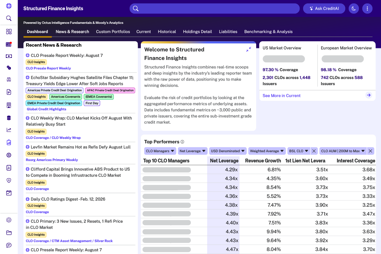This screenshot has width=381, height=254.
Task: Open the Historical tab
Action: click(167, 32)
